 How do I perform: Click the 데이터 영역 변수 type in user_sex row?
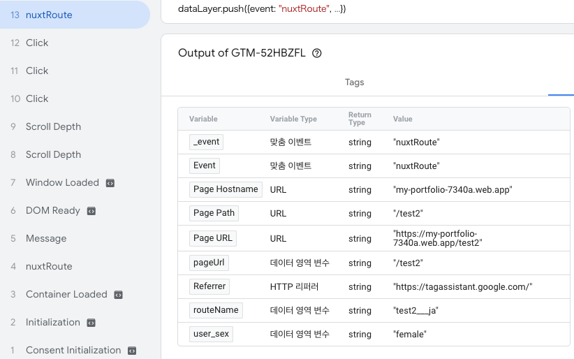[300, 335]
